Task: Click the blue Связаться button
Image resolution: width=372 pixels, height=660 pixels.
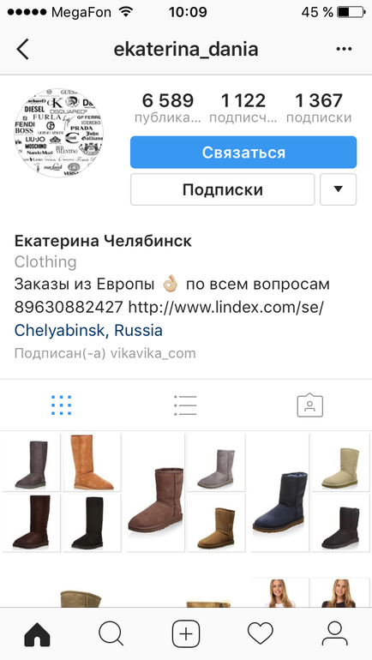Action: pos(243,153)
